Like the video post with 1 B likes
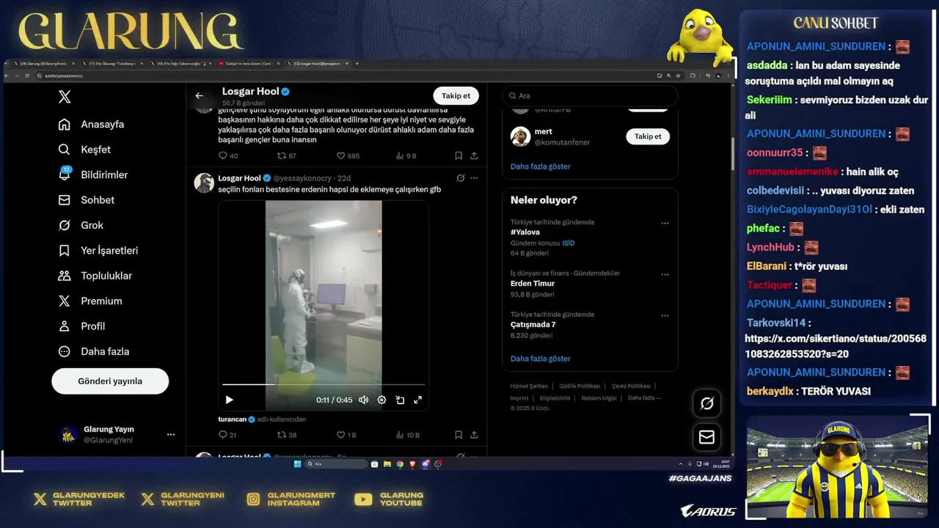This screenshot has width=939, height=528. [346, 435]
